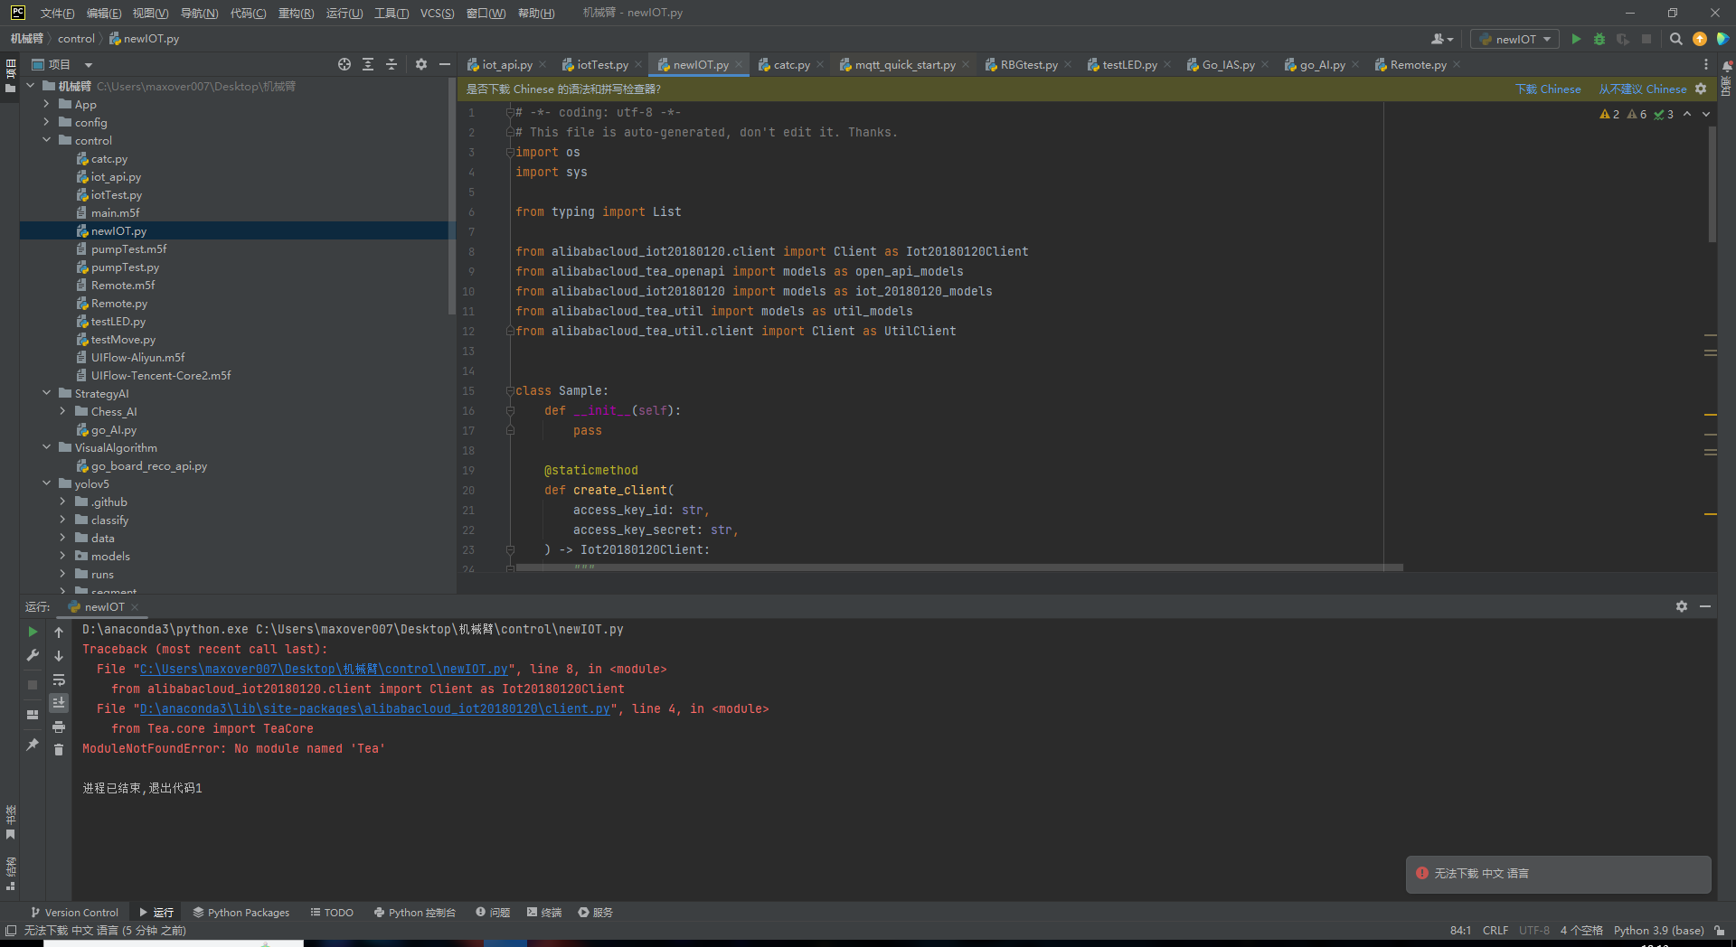Click Collapse All in Project panel
The width and height of the screenshot is (1736, 947).
392,64
